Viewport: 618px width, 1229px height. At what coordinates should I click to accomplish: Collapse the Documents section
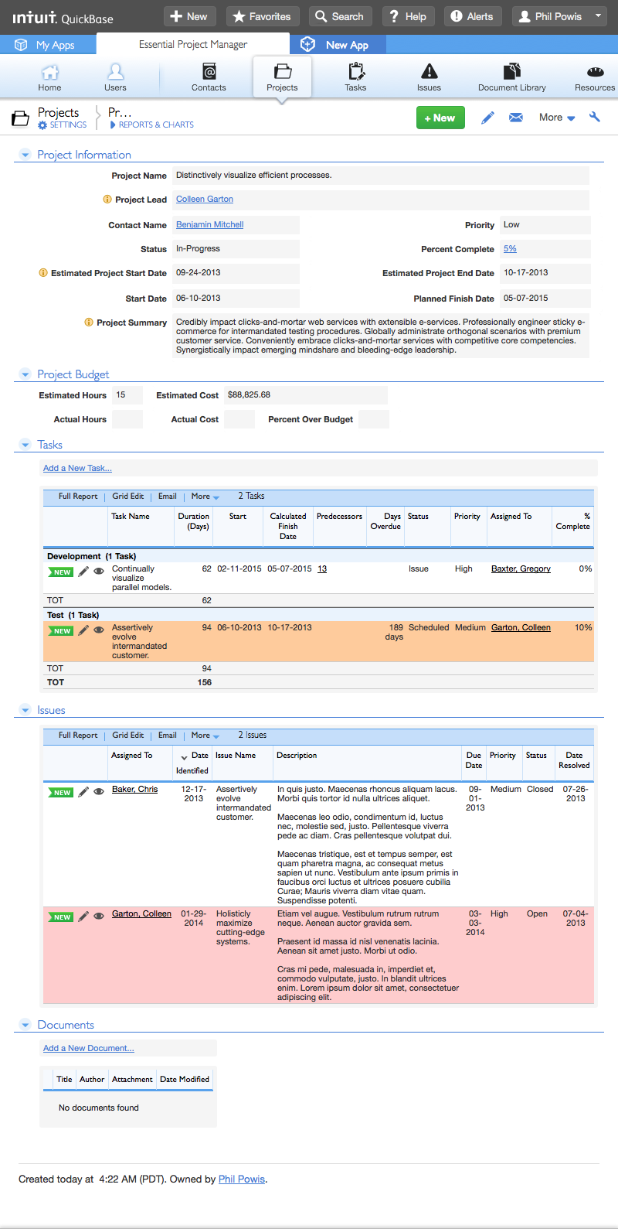[25, 1026]
